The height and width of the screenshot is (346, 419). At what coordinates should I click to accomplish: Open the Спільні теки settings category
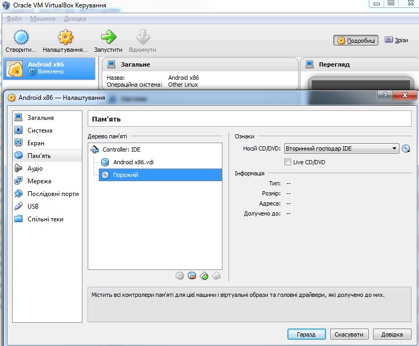pyautogui.click(x=47, y=219)
